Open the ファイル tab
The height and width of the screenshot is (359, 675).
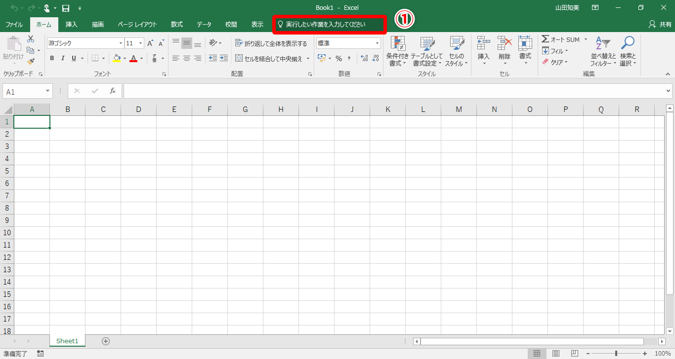(x=14, y=24)
